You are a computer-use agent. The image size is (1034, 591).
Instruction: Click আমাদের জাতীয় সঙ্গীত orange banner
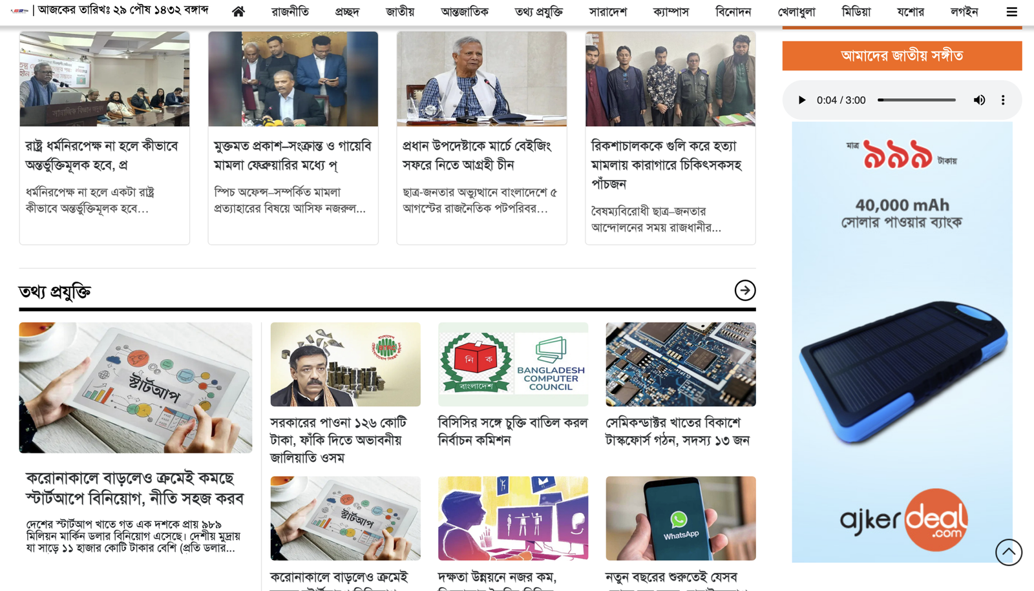[902, 56]
